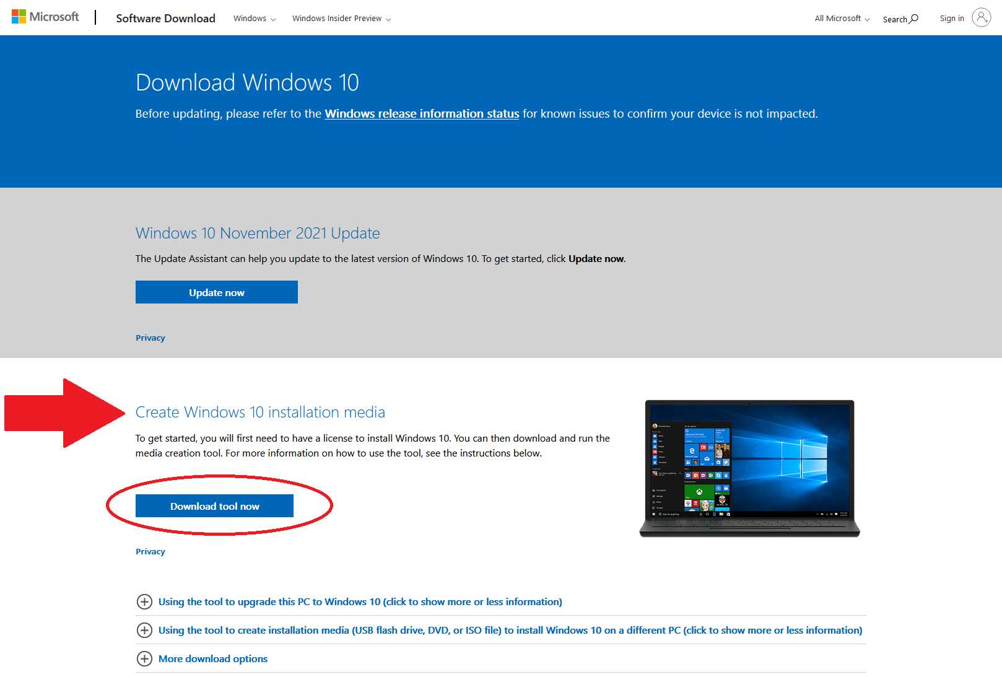
Task: Click Privacy below the Update now button
Action: point(150,338)
